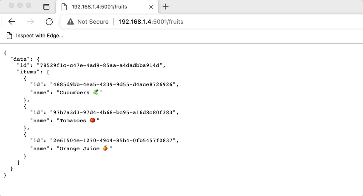This screenshot has height=196, width=363.
Task: Go back to the previous page
Action: point(12,22)
